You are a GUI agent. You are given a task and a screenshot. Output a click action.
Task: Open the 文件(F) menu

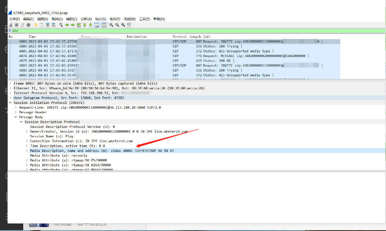14,19
